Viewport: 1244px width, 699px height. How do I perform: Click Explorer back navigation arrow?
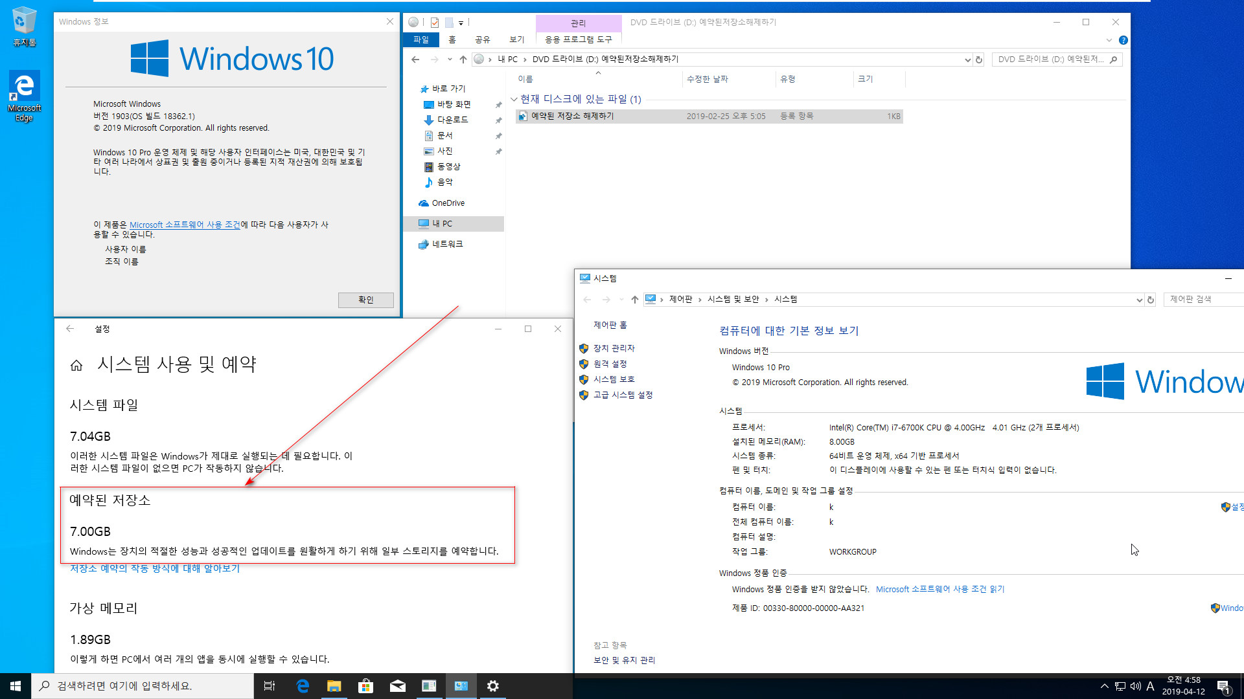415,60
